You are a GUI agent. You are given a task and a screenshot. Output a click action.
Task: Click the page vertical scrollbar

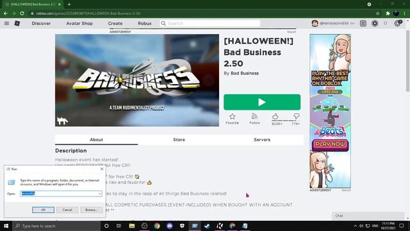(x=407, y=61)
